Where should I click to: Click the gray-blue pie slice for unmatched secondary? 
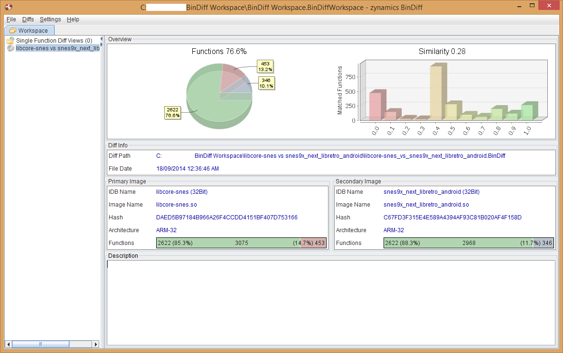[241, 86]
